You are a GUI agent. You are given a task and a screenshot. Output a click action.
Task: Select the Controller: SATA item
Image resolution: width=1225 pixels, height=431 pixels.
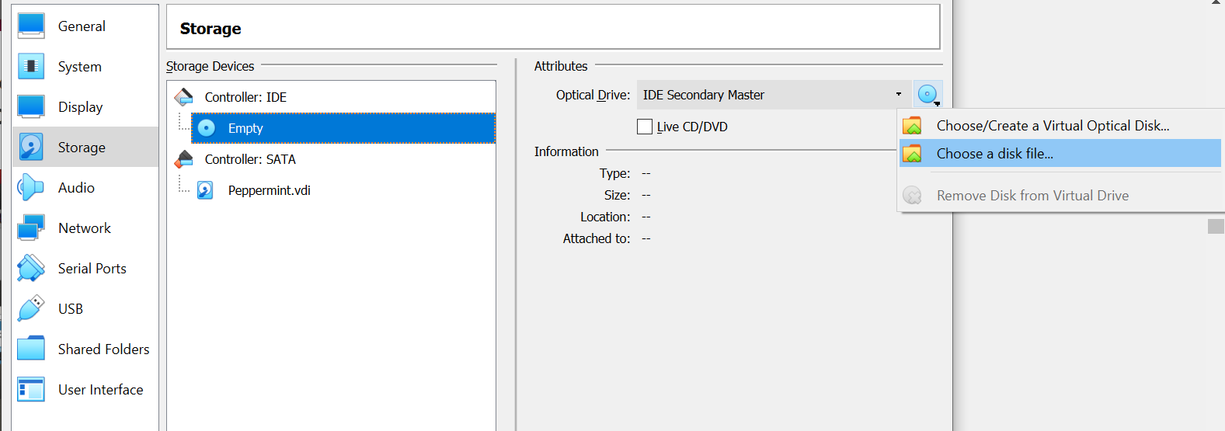point(250,159)
